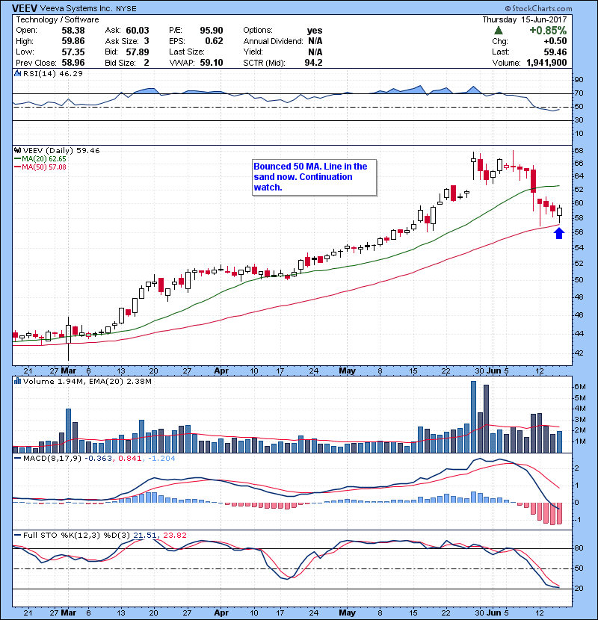Click the stochastic %D value 23.82
Image resolution: width=598 pixels, height=620 pixels.
pos(174,536)
